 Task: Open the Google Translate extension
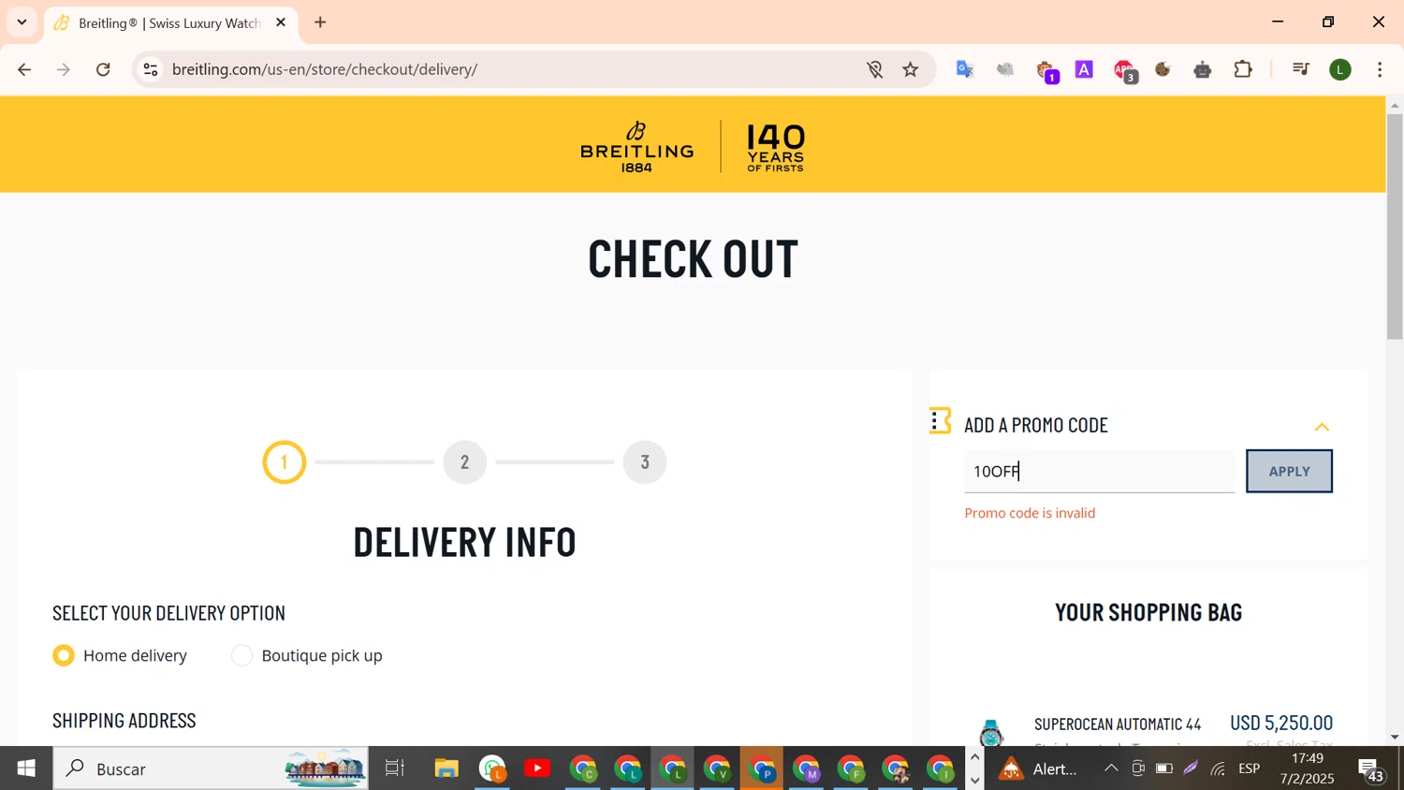click(x=965, y=69)
